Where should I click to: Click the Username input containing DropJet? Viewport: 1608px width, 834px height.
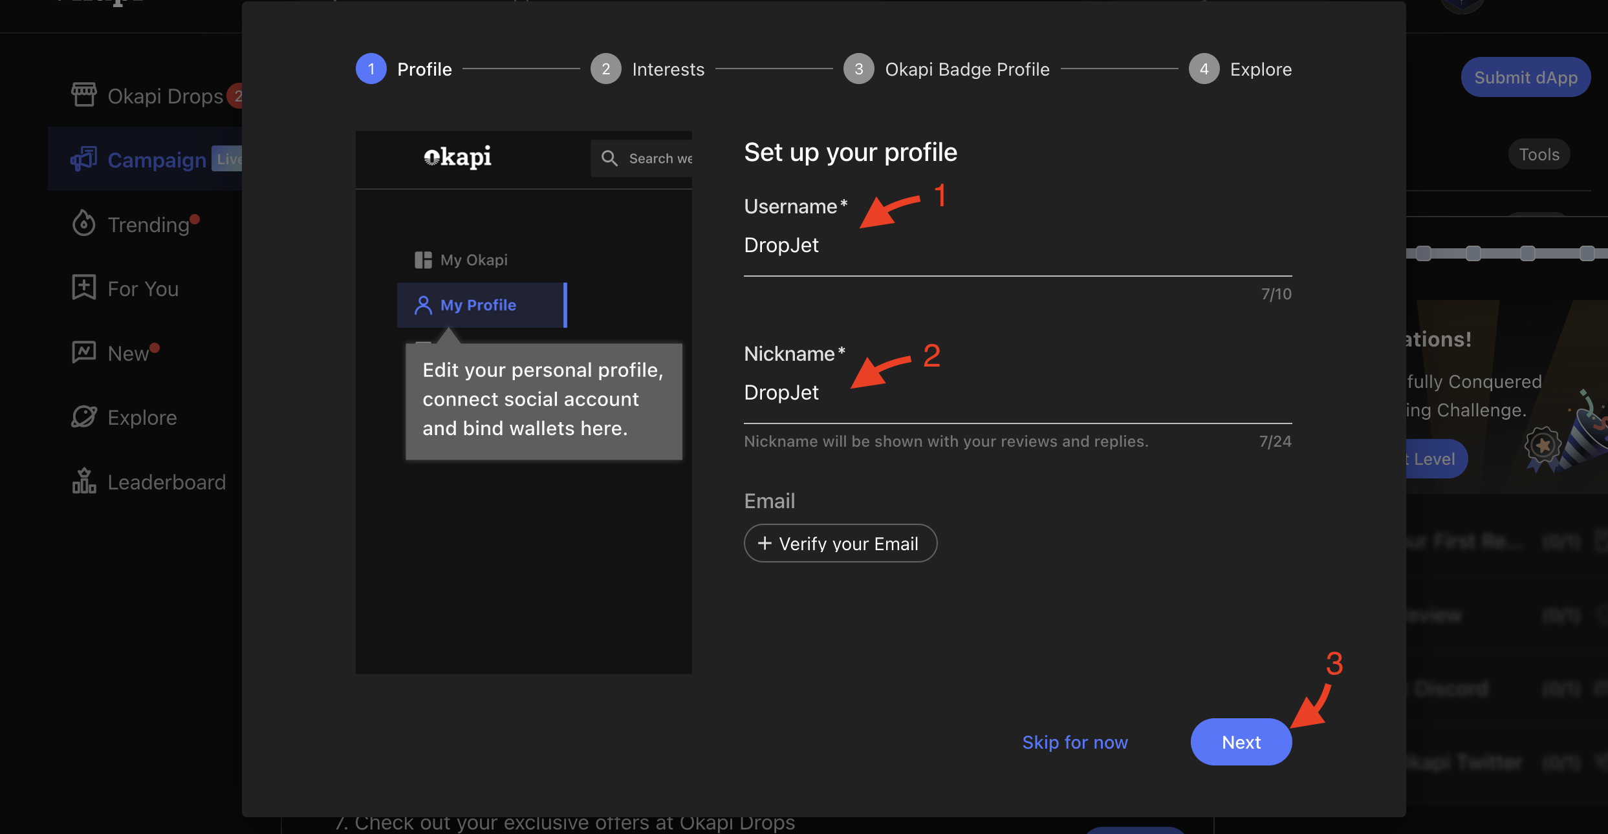1017,245
